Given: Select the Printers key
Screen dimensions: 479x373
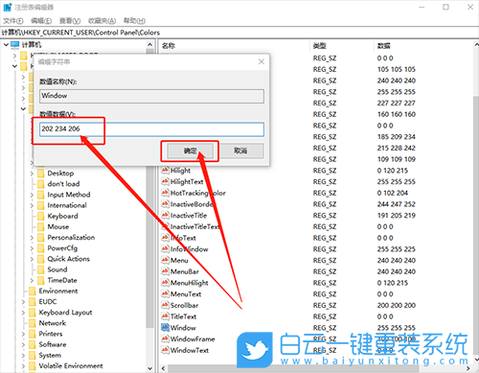Looking at the screenshot, I should (51, 334).
